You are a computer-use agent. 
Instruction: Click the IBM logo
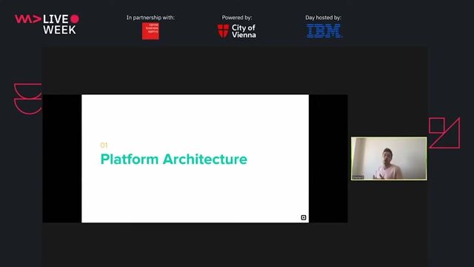pos(324,31)
